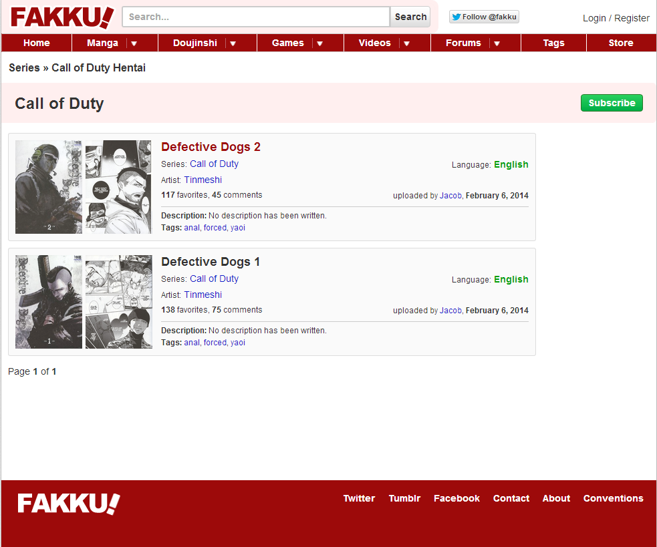Open the second entry's cover thumbnail
657x547 pixels.
[49, 302]
